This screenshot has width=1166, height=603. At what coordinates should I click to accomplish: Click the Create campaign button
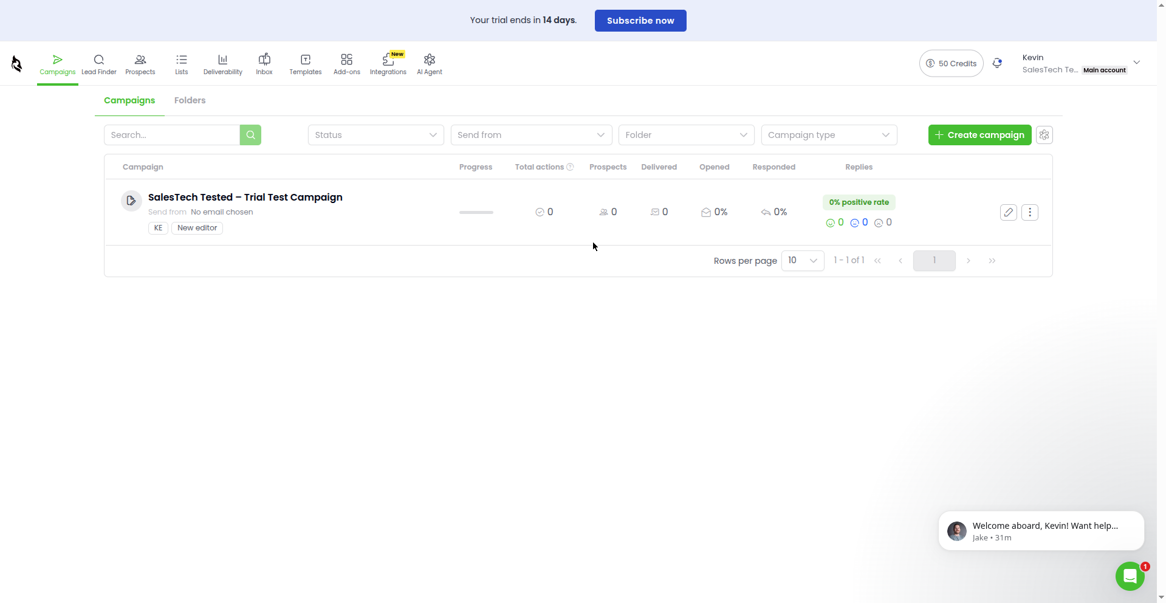[x=979, y=135]
